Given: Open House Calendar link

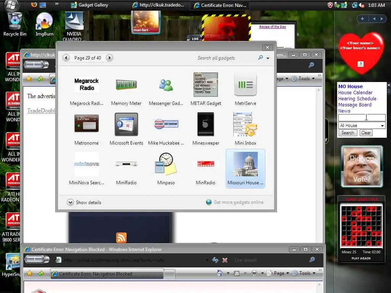Looking at the screenshot, I should coord(355,92).
